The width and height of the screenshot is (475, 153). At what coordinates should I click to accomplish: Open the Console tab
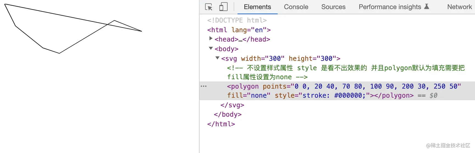point(296,7)
